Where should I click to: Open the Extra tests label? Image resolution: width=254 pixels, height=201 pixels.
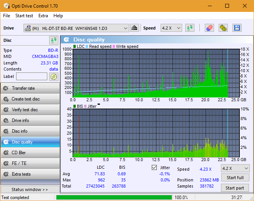[x=21, y=174]
